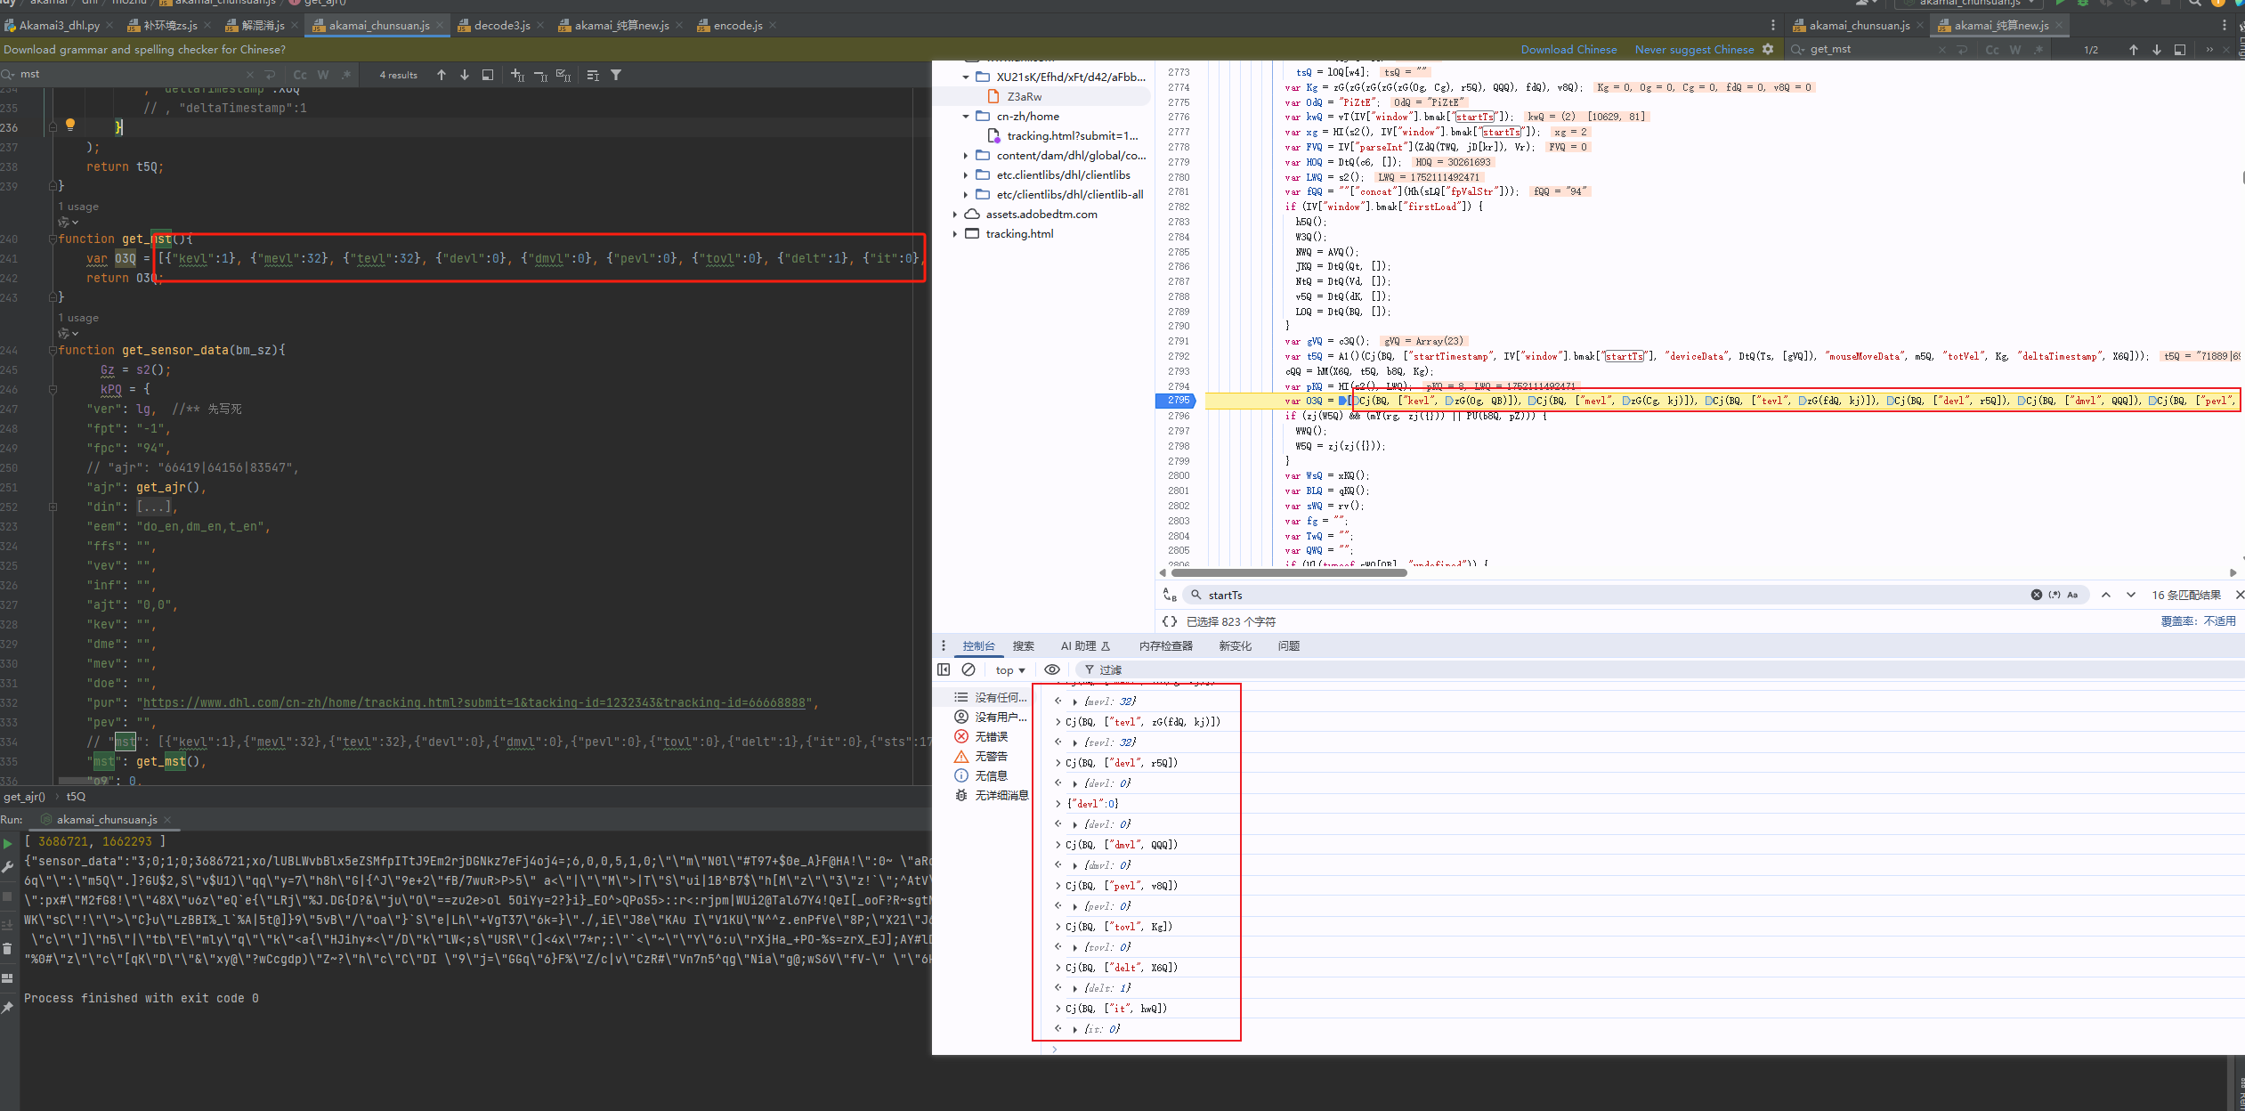The width and height of the screenshot is (2245, 1111).
Task: Expand the content/dam/dhl/global folder
Action: [966, 156]
